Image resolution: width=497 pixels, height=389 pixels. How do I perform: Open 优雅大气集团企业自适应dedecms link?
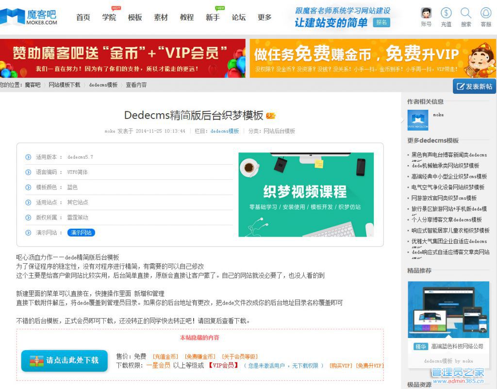point(449,241)
